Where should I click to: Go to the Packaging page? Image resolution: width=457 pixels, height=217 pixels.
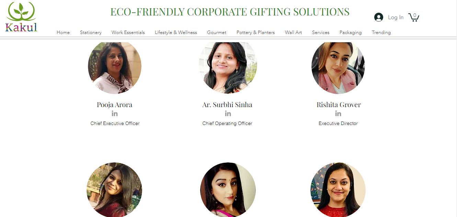click(x=351, y=32)
